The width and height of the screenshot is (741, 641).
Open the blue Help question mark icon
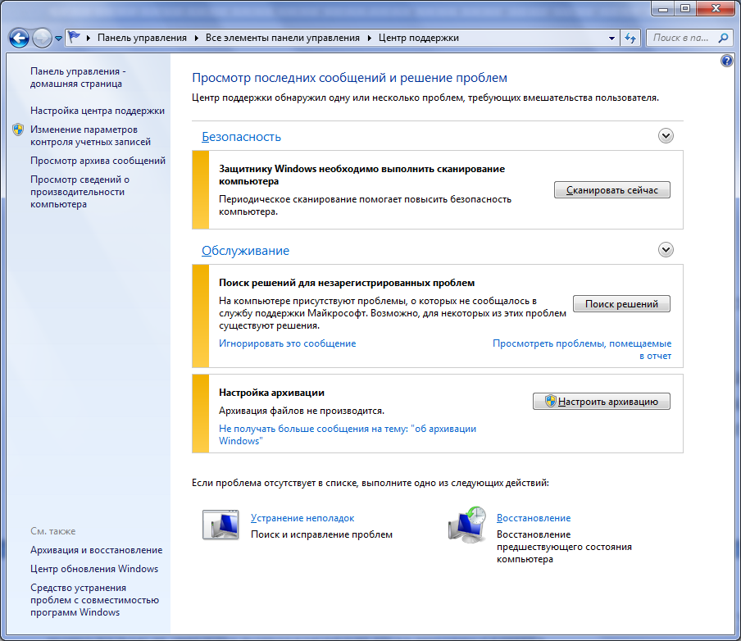tap(727, 61)
